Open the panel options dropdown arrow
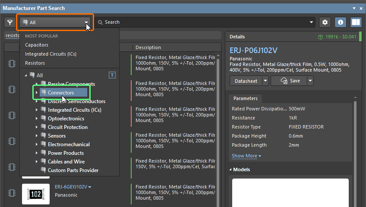This screenshot has width=366, height=207. click(x=354, y=8)
